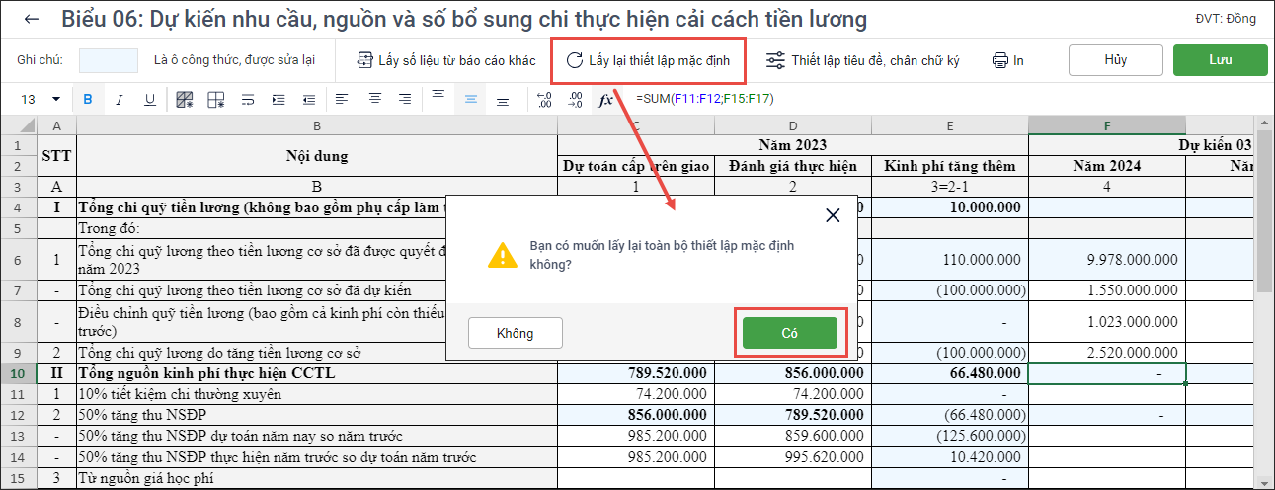Screen dimensions: 1275x490
Task: Confirm reset by clicking Có
Action: 789,333
